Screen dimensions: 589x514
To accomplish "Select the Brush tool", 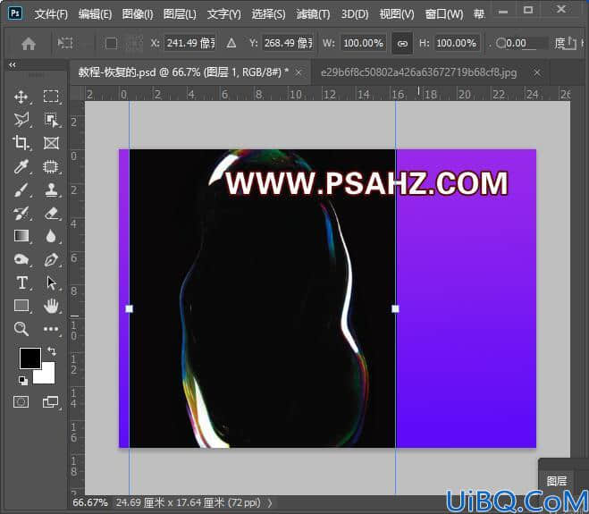I will pos(21,190).
